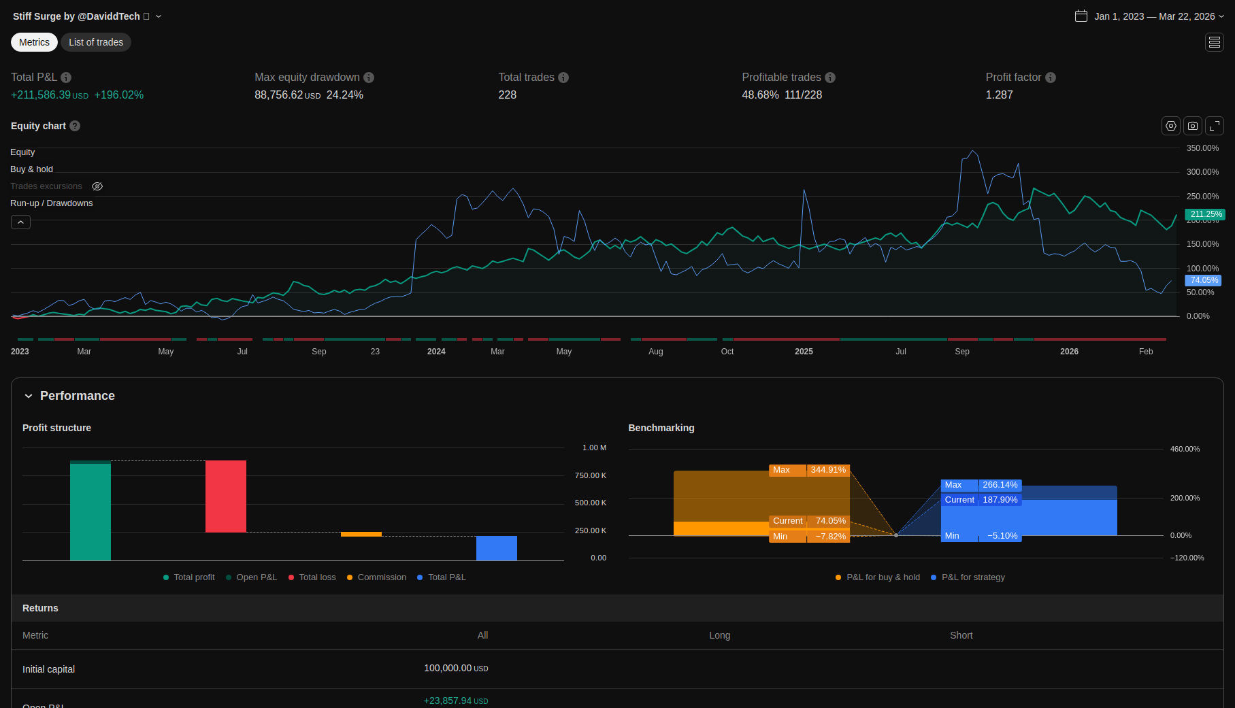Click info icon beside Max equity drawdown
The width and height of the screenshot is (1235, 708).
click(369, 78)
